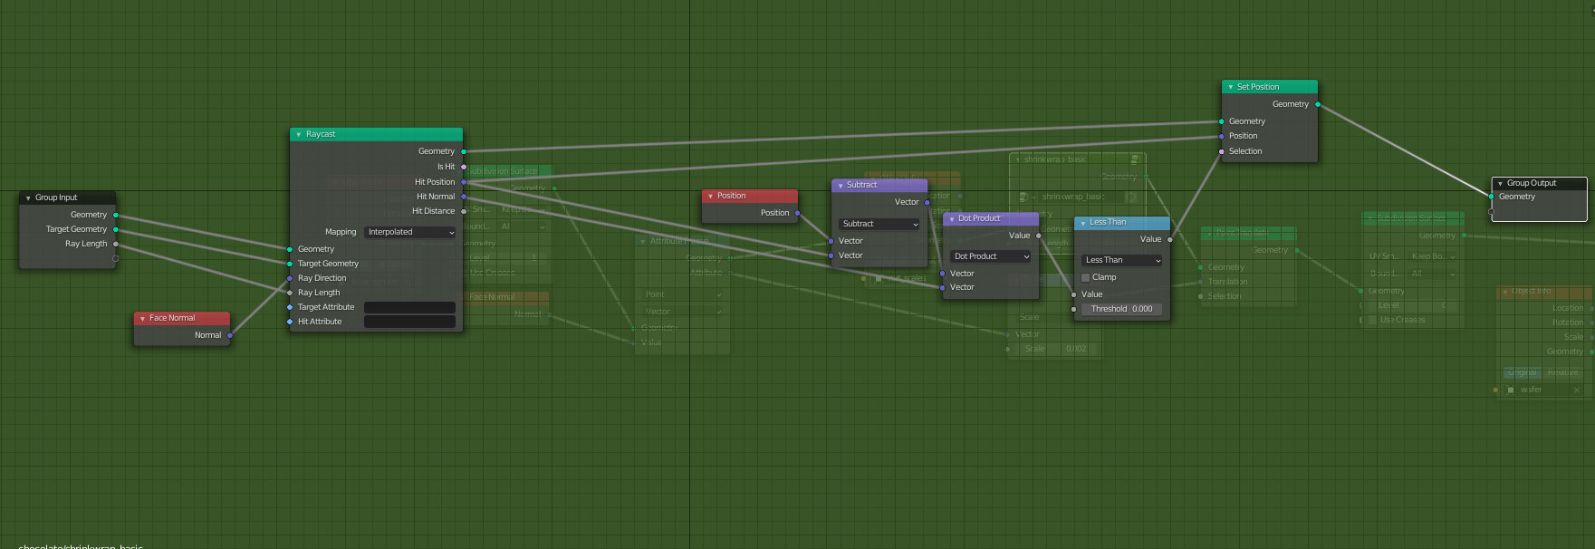Click the Position node's output socket
1595x549 pixels.
(798, 213)
